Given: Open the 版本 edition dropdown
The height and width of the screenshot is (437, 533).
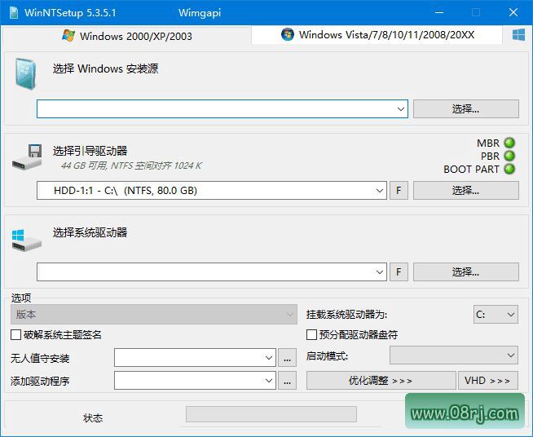Looking at the screenshot, I should (x=154, y=314).
